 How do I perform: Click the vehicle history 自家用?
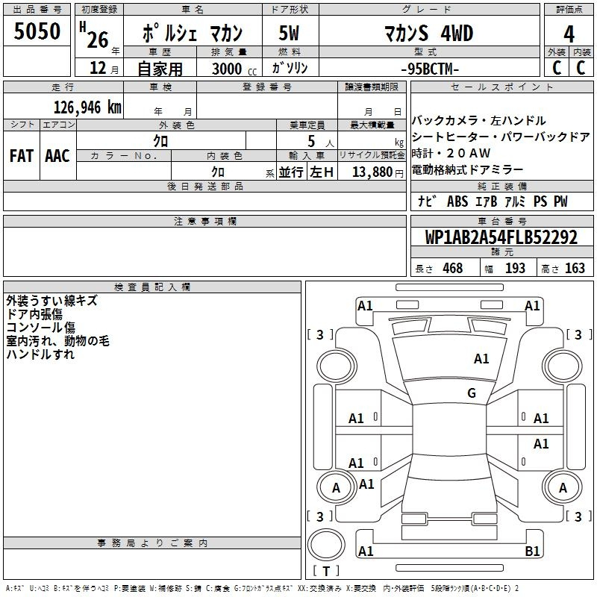(160, 69)
